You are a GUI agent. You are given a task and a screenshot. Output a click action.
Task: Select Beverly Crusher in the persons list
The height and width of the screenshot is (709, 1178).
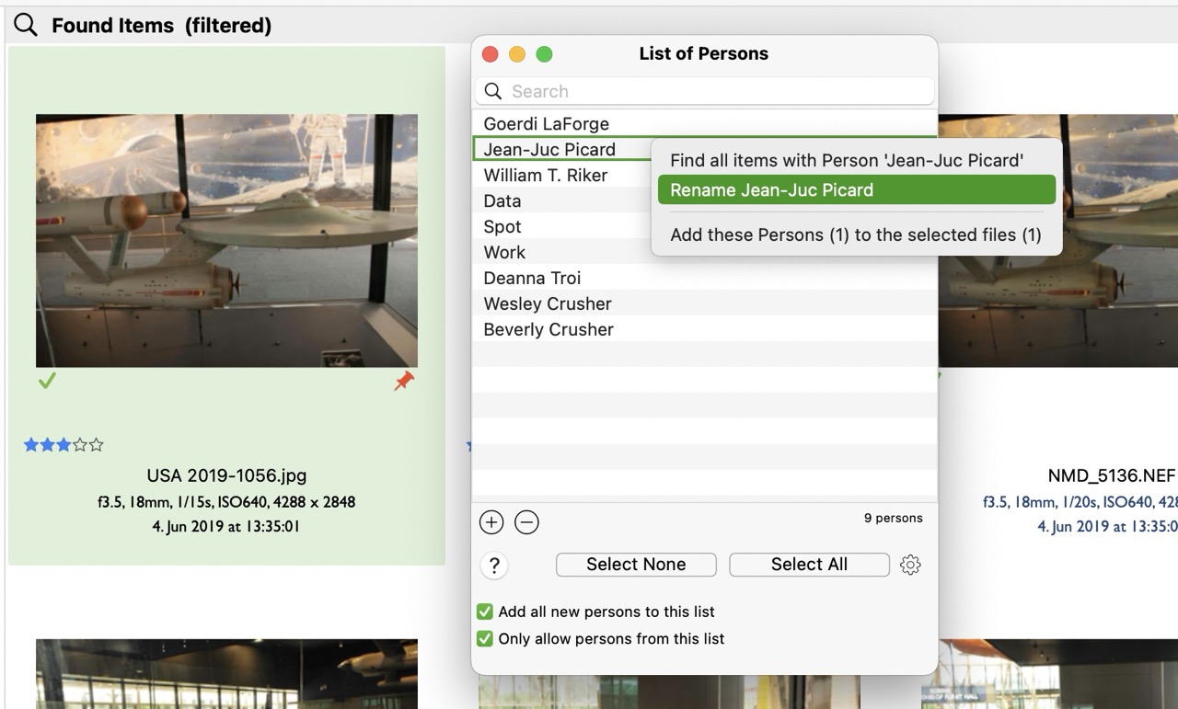click(549, 329)
